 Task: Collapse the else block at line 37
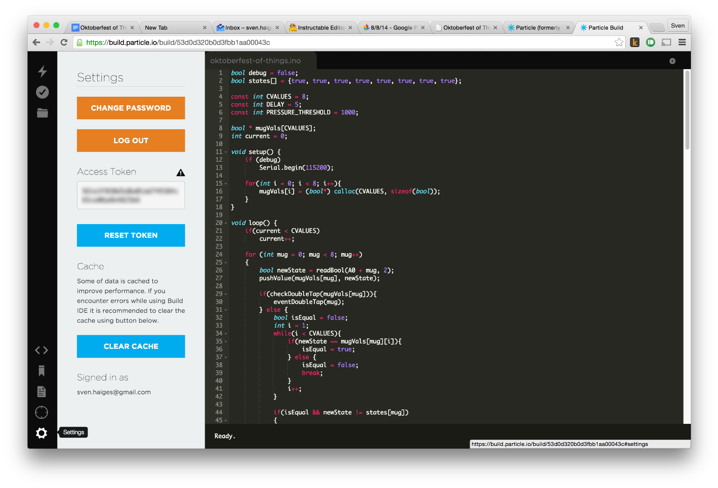pos(226,357)
